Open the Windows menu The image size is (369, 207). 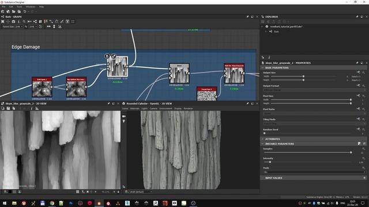pos(31,7)
